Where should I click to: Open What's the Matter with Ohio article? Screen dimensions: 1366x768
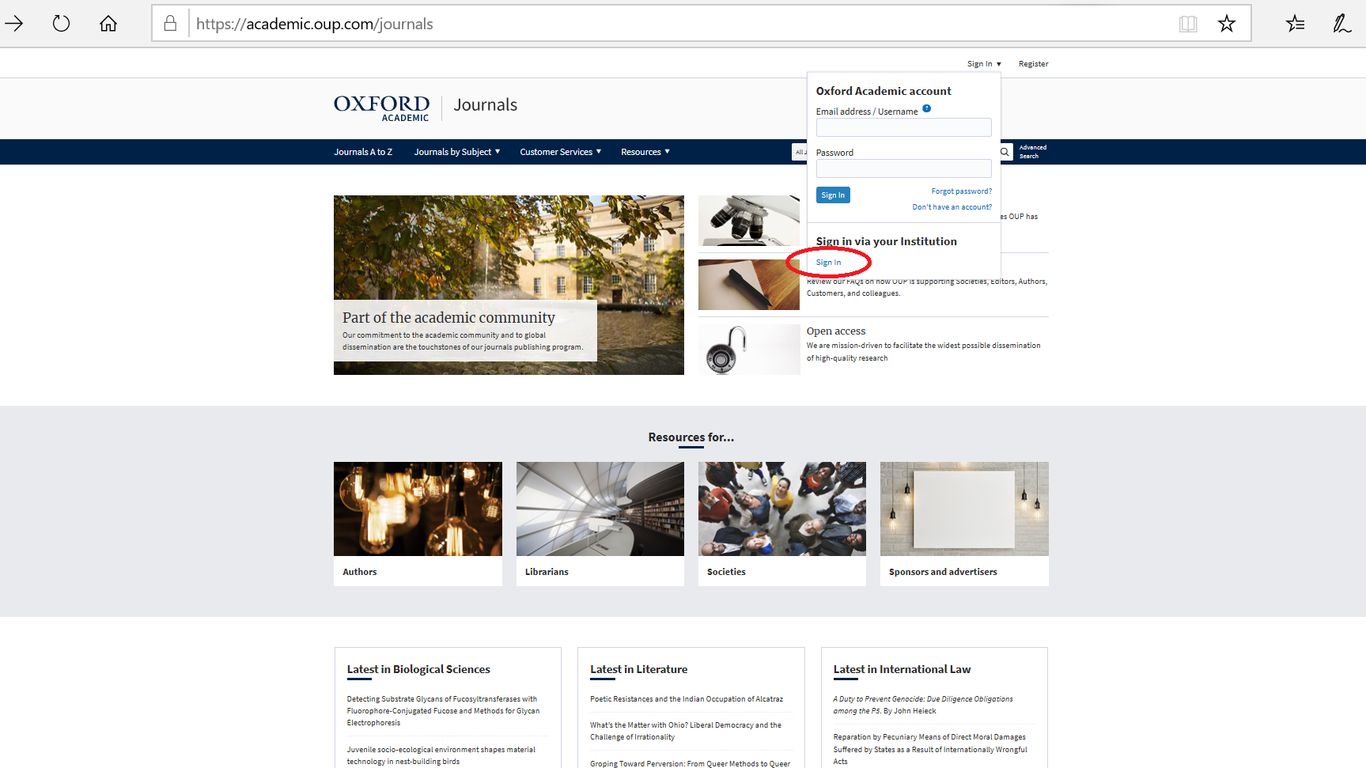(x=686, y=731)
